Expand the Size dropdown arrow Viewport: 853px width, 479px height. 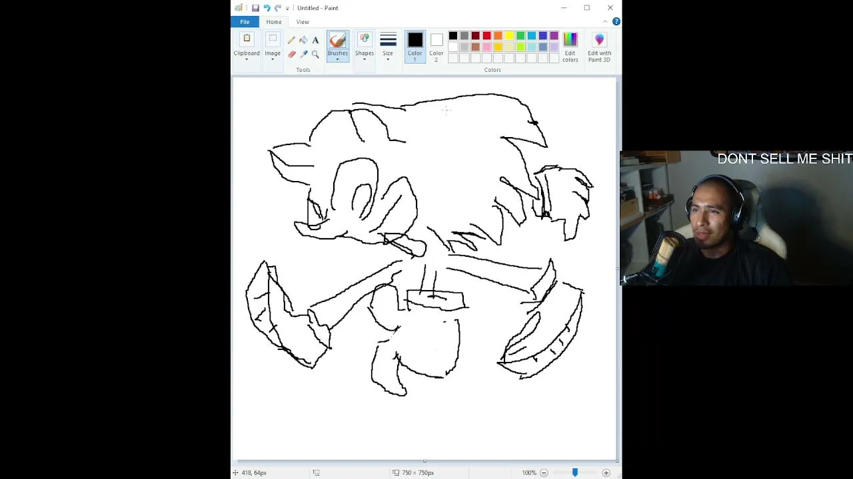[388, 60]
